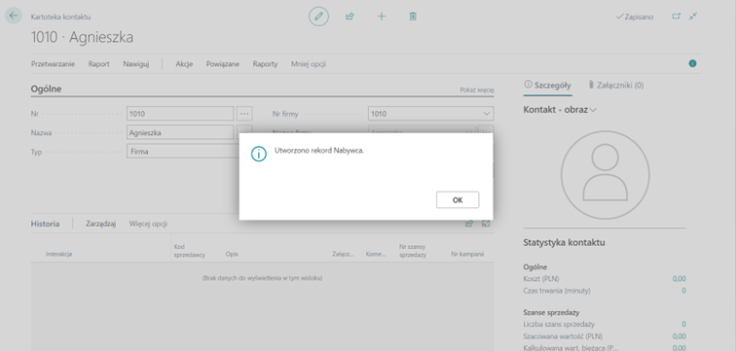Open ellipsis button beside Nr field
Screen dimensions: 736x351
point(244,114)
